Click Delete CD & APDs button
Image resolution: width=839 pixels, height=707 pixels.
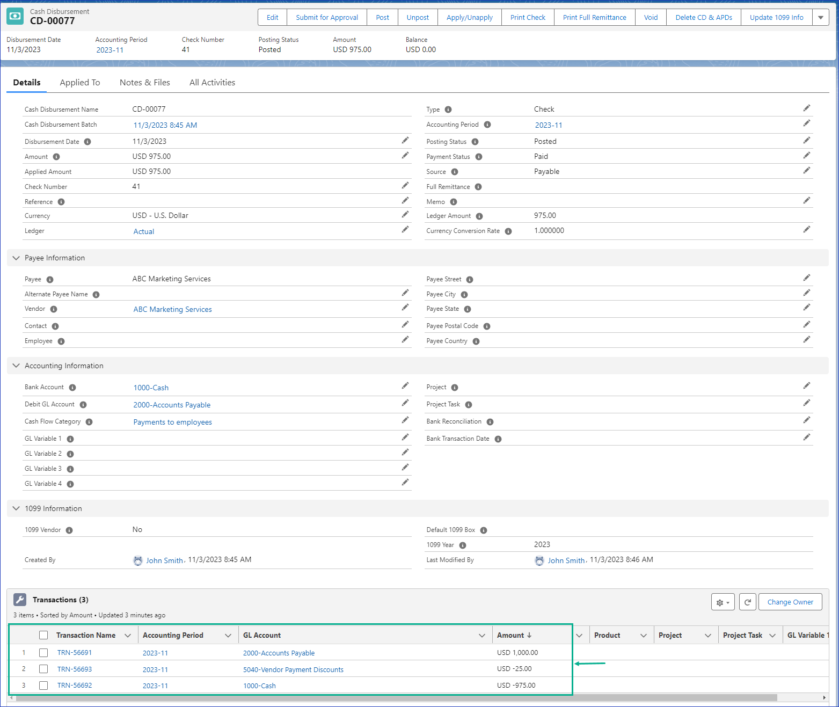coord(704,17)
